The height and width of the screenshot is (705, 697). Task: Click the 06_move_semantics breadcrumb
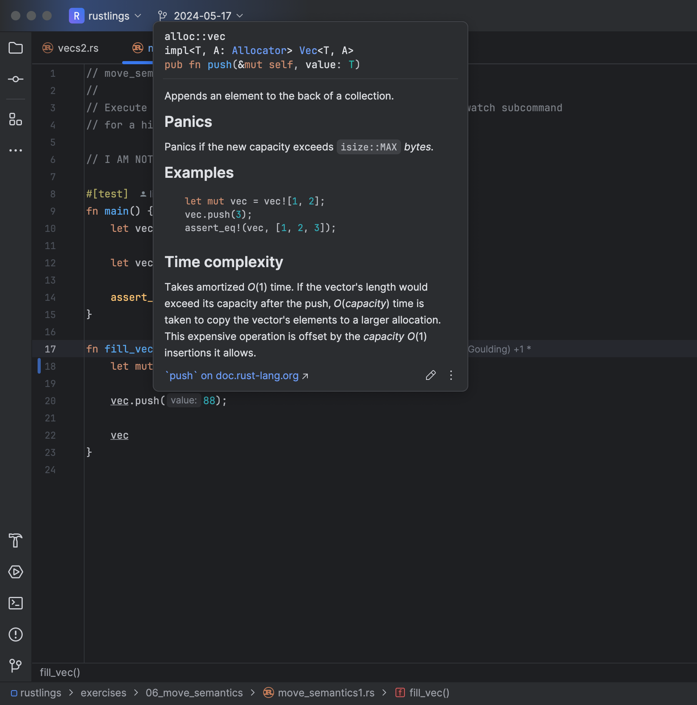tap(194, 693)
